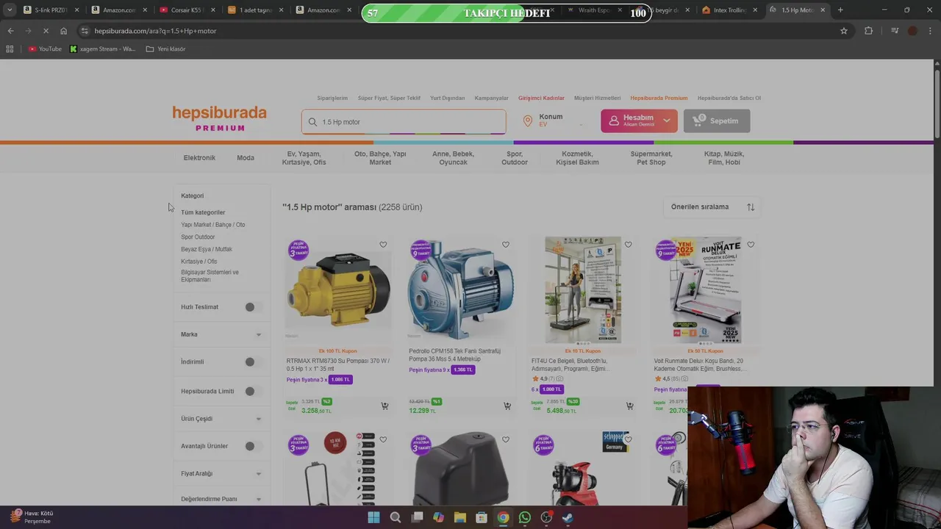Click the Kampanyalar link
941x529 pixels.
pos(492,98)
